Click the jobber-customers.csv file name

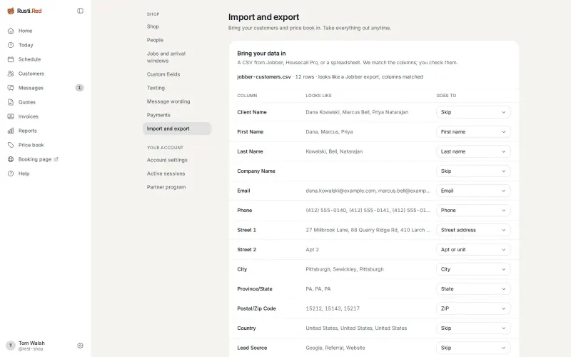(264, 77)
